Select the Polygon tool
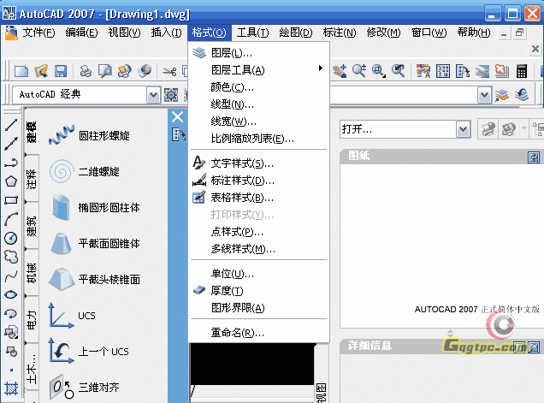Image resolution: width=544 pixels, height=403 pixels. tap(11, 181)
